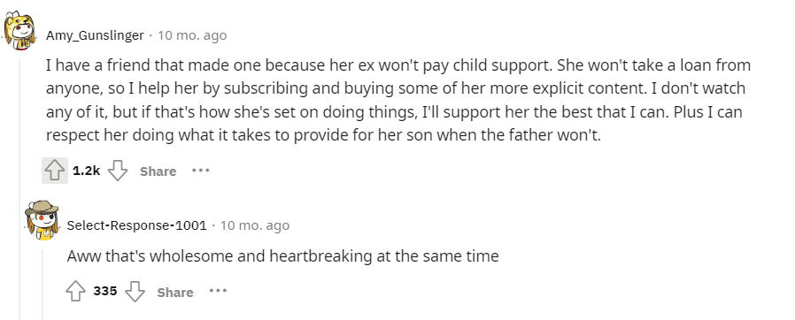Screen dimensions: 795x320
Task: Collapse Select-Response-1001's reply thread line
Action: [42, 283]
